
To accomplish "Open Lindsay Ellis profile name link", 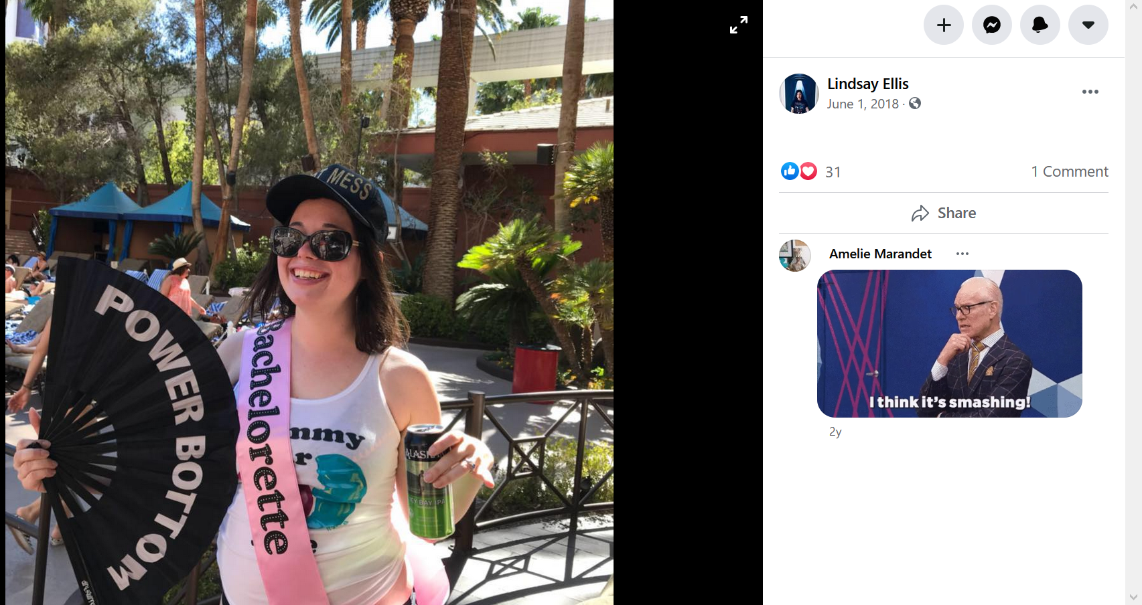I will 867,84.
